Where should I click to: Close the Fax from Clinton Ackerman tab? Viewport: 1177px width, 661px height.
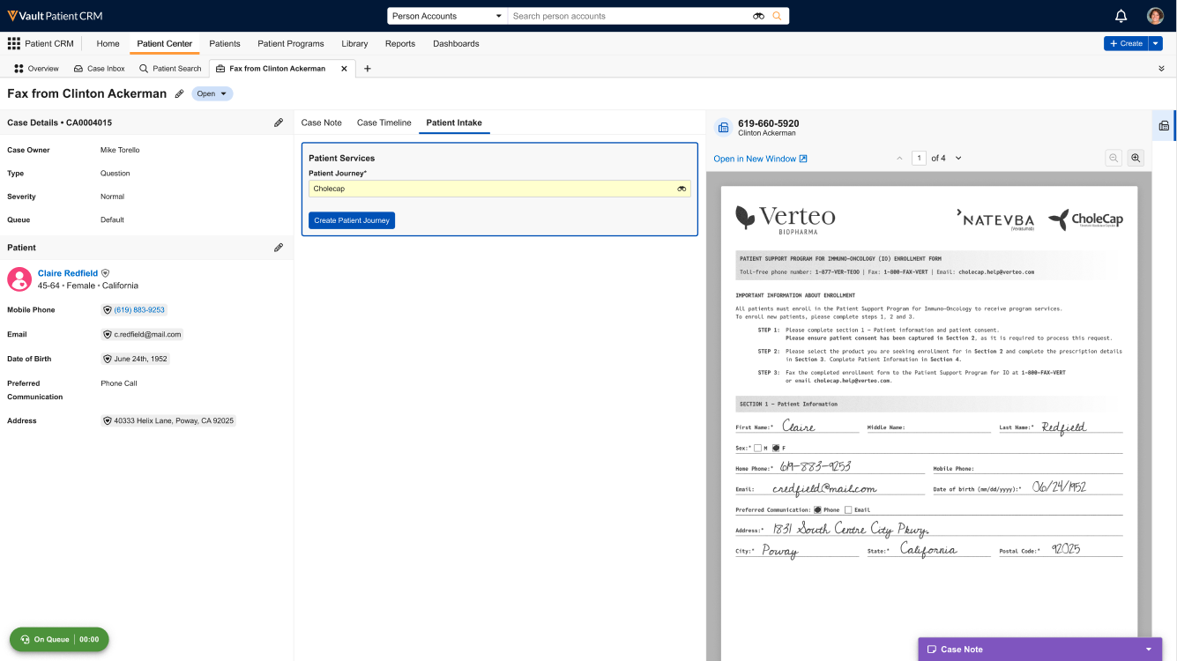click(345, 69)
